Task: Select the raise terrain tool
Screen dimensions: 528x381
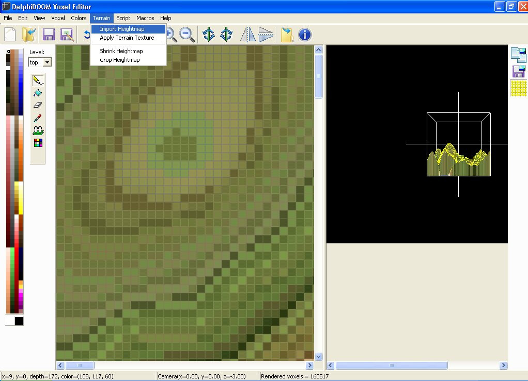Action: point(37,130)
